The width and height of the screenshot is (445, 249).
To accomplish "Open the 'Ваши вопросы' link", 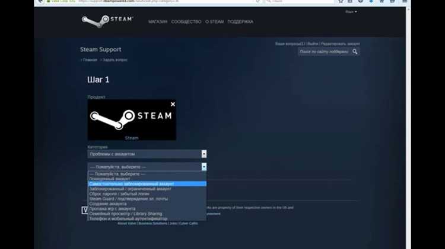I will click(x=290, y=44).
